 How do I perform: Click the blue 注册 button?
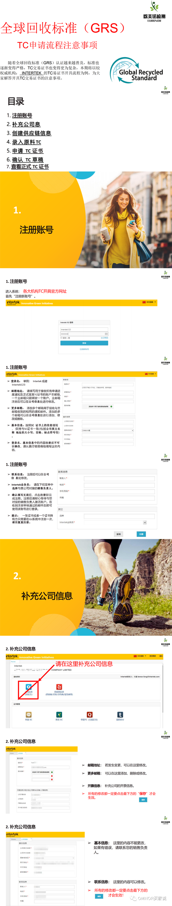click(x=141, y=534)
